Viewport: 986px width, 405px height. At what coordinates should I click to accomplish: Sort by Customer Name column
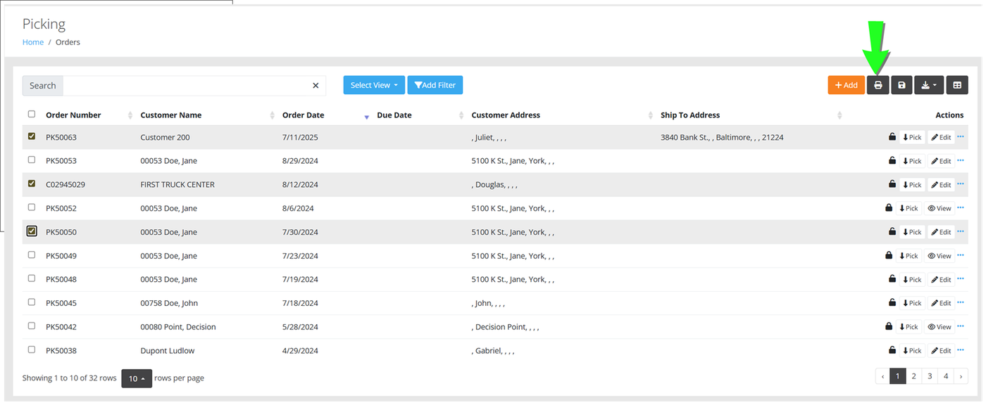(171, 115)
